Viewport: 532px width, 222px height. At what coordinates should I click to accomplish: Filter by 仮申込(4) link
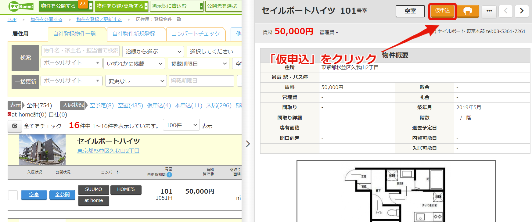pos(159,105)
